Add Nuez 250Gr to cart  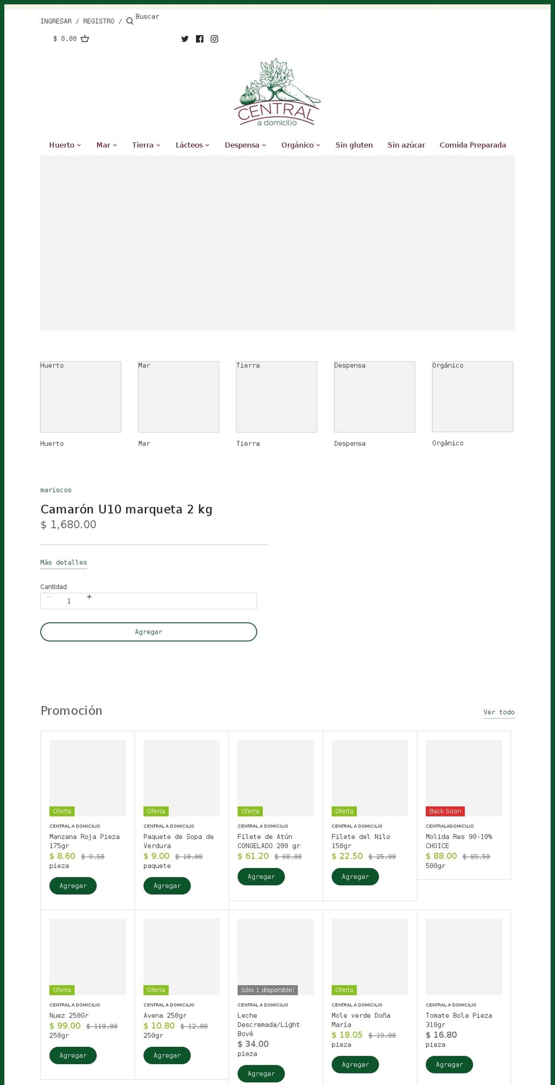pos(73,1055)
